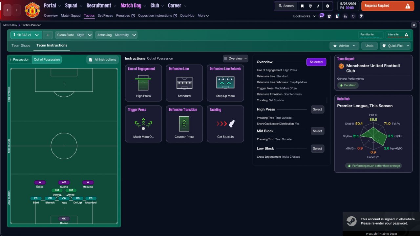This screenshot has height=236, width=420.
Task: Open the Line of Engagement card
Action: click(x=143, y=83)
